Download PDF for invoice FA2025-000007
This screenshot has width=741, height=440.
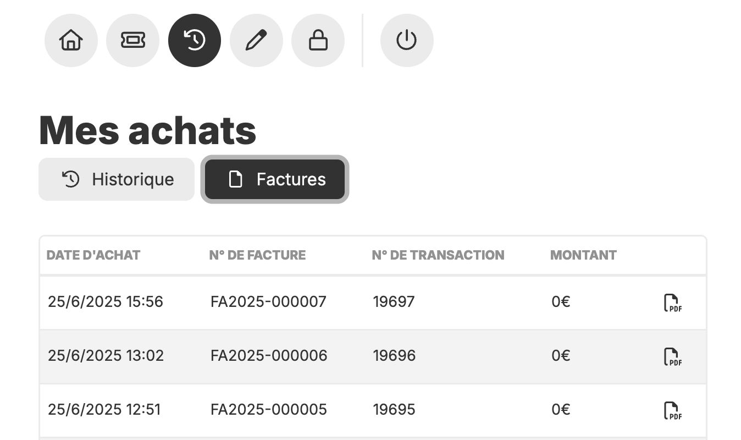tap(673, 302)
